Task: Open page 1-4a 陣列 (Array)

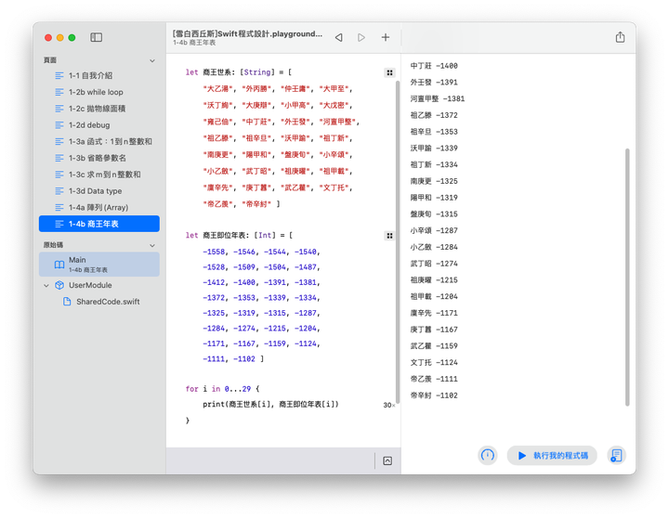Action: [99, 208]
